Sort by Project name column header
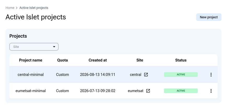Image resolution: width=227 pixels, height=106 pixels. pos(31,60)
